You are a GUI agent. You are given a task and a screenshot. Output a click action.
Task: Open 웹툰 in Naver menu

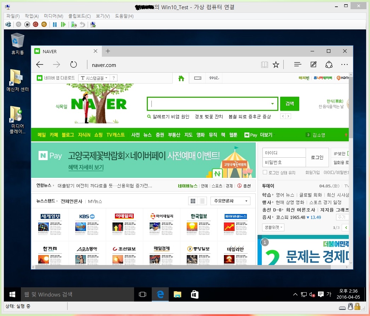(233, 135)
